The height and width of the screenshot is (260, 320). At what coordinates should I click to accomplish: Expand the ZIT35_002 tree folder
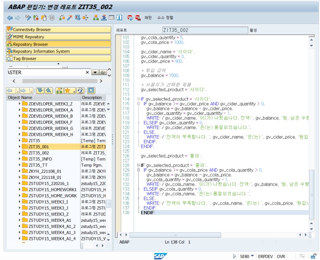click(x=19, y=153)
